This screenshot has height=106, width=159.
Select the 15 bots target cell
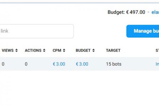click(x=114, y=64)
